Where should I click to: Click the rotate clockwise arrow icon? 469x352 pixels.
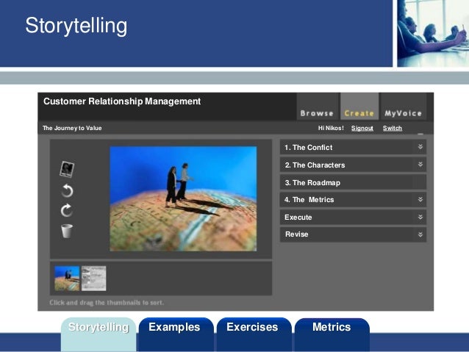[66, 211]
